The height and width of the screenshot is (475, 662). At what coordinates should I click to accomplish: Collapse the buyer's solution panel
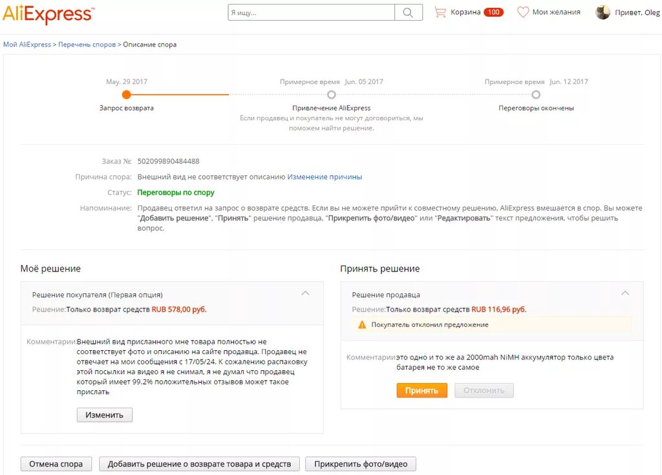(305, 293)
